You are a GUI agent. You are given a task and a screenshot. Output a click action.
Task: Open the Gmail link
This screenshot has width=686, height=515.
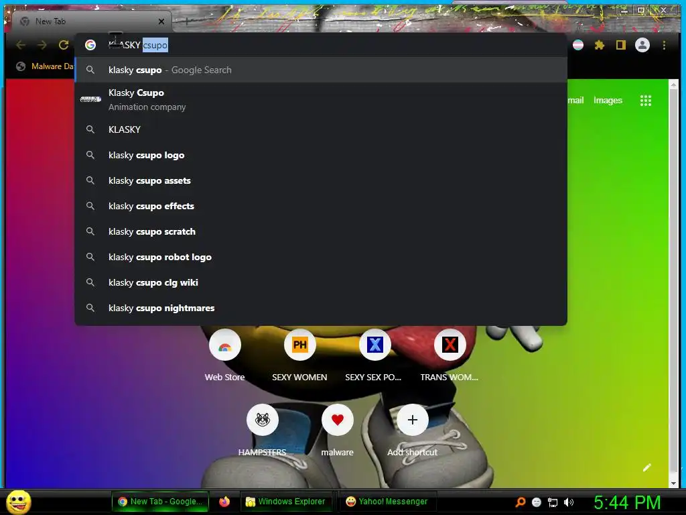tap(575, 101)
